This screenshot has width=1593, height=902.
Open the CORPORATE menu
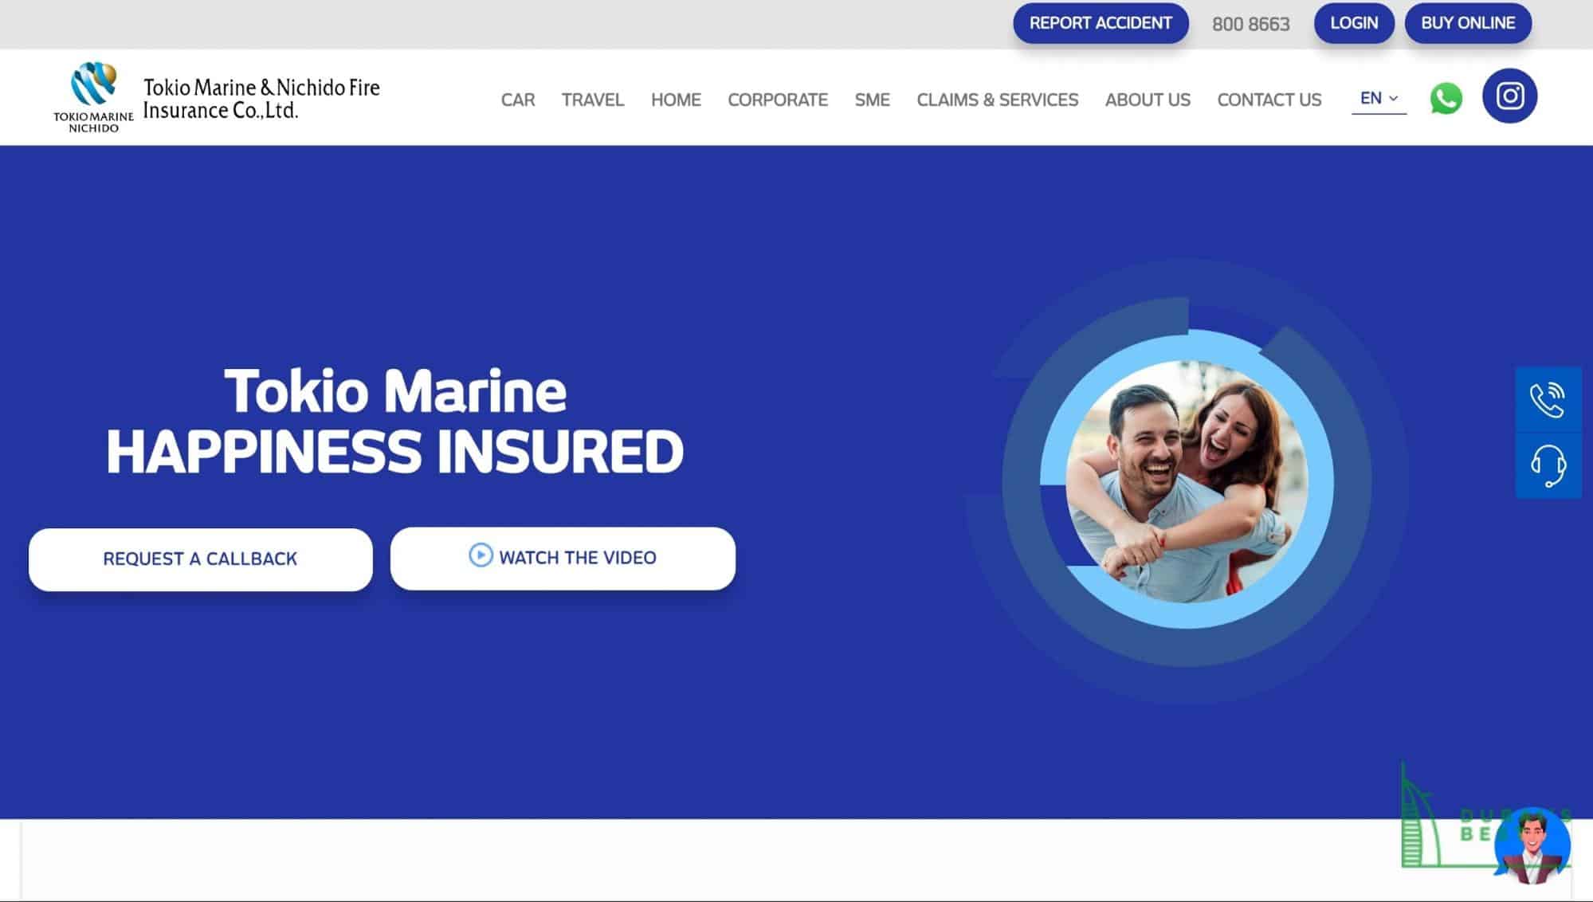tap(778, 100)
